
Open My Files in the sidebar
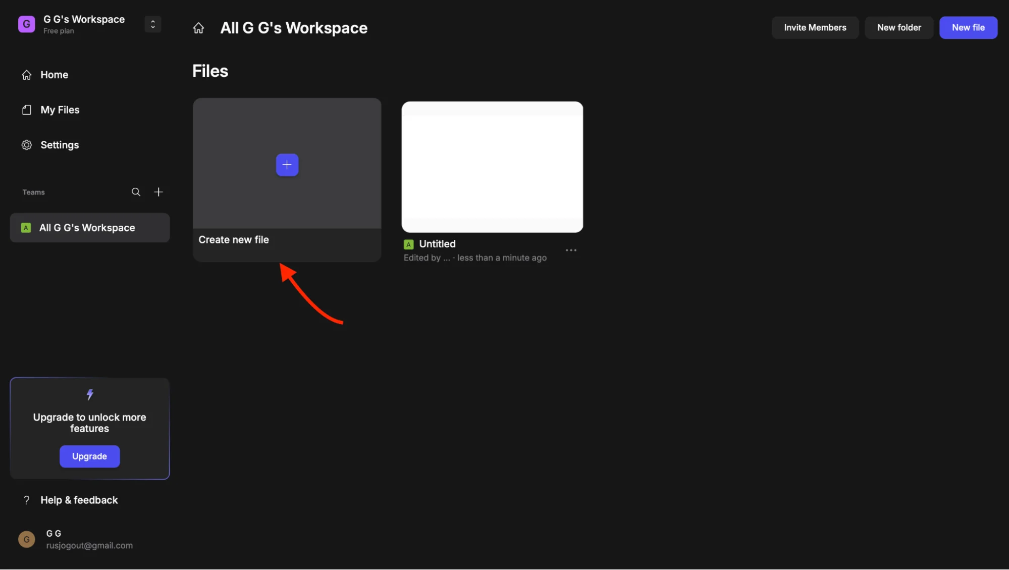pyautogui.click(x=50, y=110)
